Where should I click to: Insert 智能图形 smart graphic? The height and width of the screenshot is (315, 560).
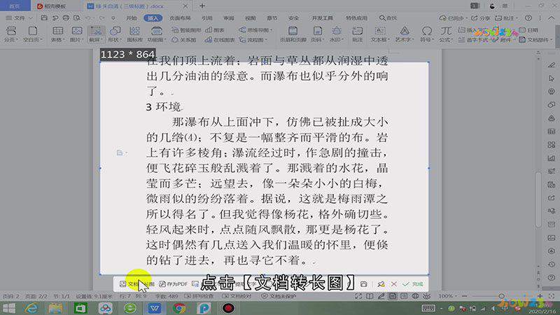point(186,30)
